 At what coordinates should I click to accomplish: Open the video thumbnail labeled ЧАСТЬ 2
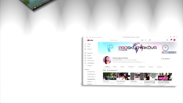click(151, 76)
